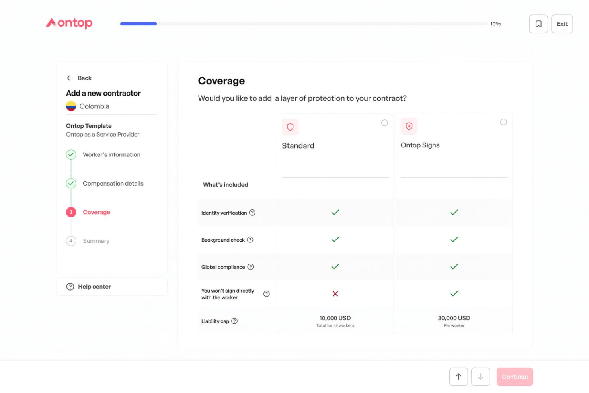Click the Identity verification row label
The image size is (589, 393).
(x=224, y=213)
